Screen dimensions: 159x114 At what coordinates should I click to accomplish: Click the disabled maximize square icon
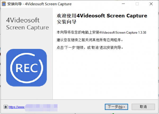pos(137,4)
